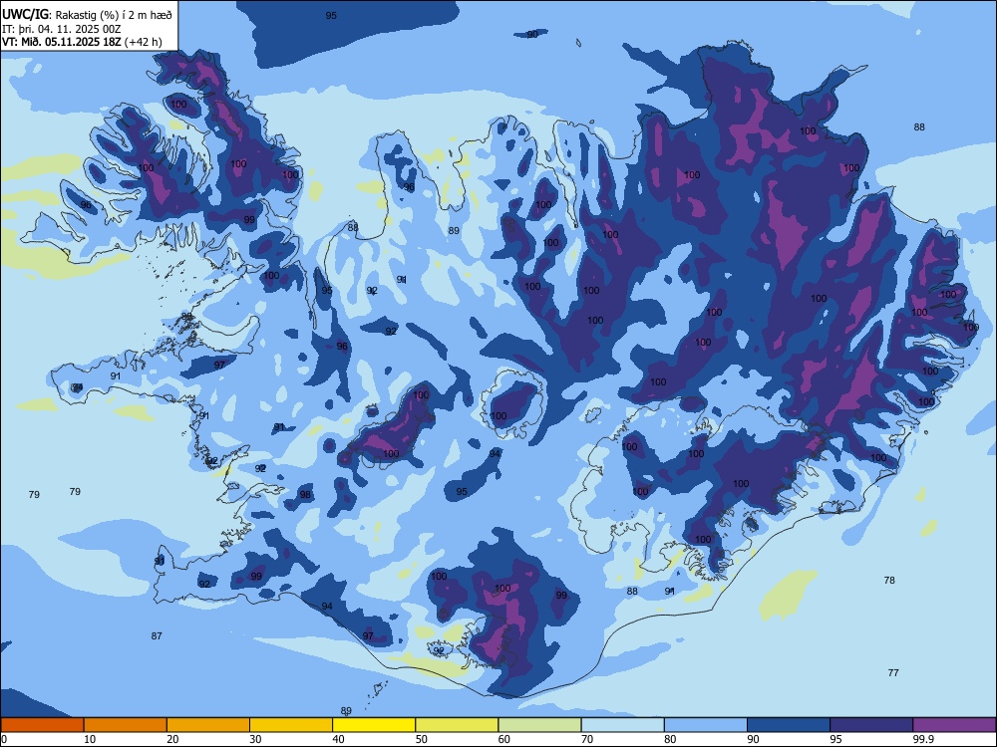Image resolution: width=997 pixels, height=747 pixels.
Task: Select the humidity value '98' on the map
Action: click(x=306, y=495)
